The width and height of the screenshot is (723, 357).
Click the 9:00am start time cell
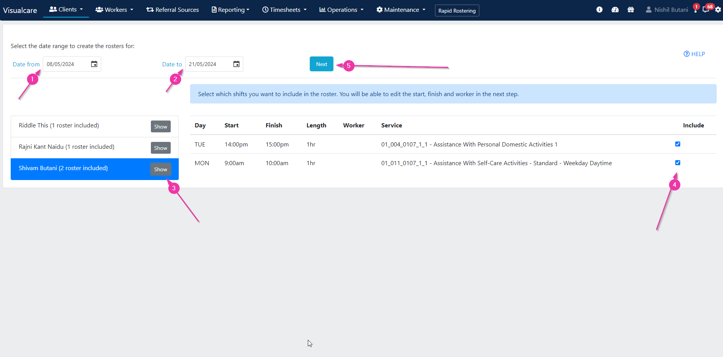click(x=234, y=163)
